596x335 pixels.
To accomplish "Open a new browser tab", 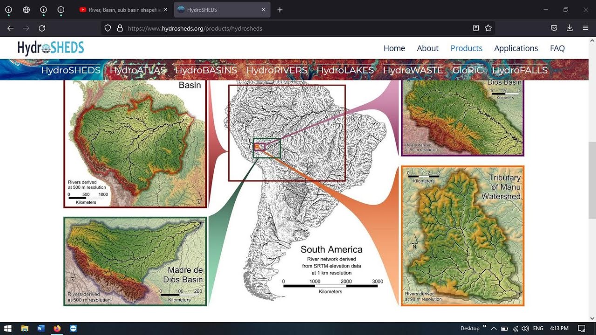I will pos(280,10).
